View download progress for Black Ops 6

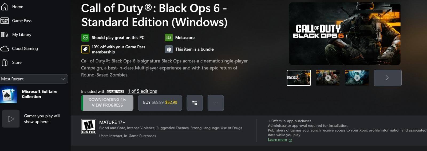pyautogui.click(x=107, y=102)
